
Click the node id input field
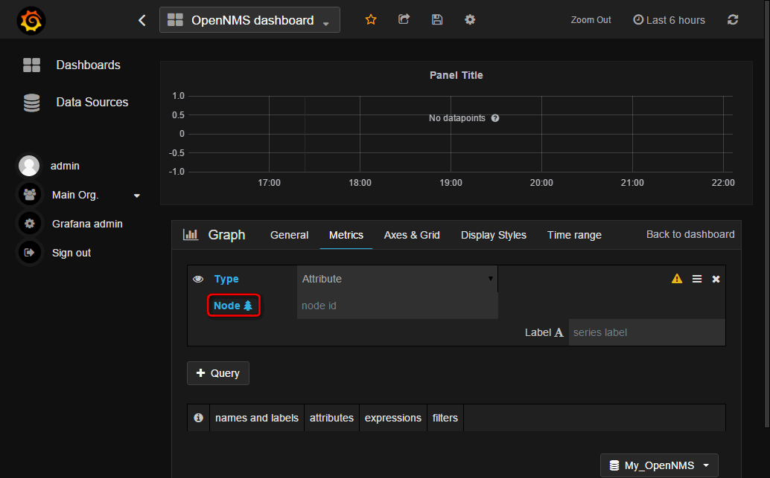click(397, 306)
